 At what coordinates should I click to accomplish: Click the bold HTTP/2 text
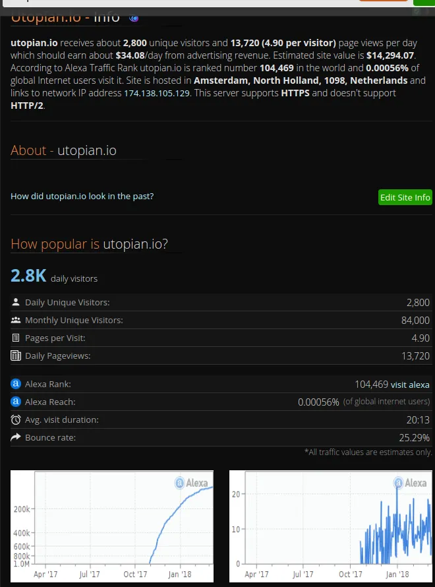27,106
